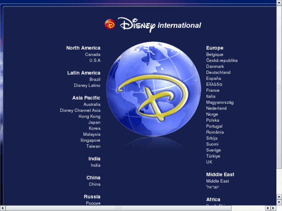This screenshot has width=282, height=211.
Task: Open the Polska link
Action: pos(213,120)
